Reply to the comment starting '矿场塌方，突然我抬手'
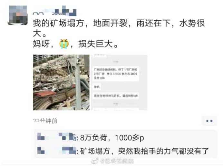223x166 pixels. [144, 151]
